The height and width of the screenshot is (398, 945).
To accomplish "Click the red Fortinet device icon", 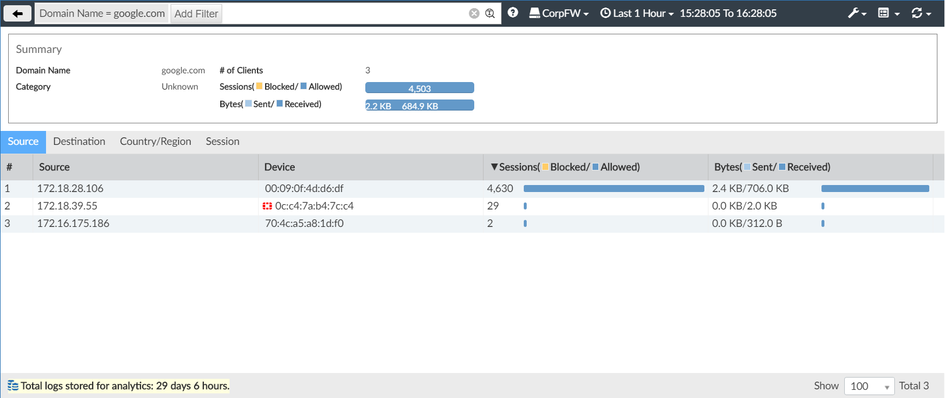I will (267, 206).
